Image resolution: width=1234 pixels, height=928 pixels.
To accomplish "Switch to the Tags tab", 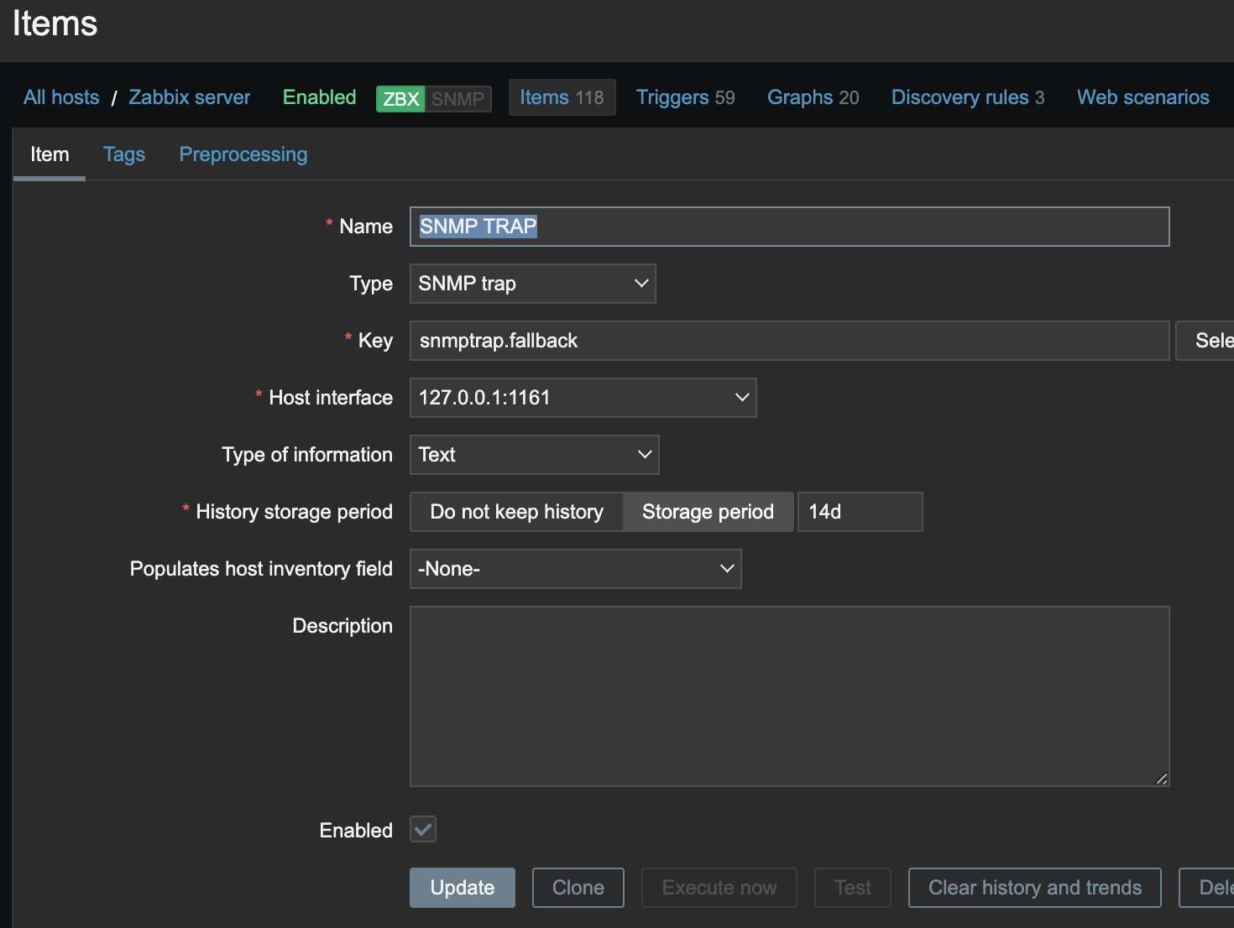I will tap(124, 154).
